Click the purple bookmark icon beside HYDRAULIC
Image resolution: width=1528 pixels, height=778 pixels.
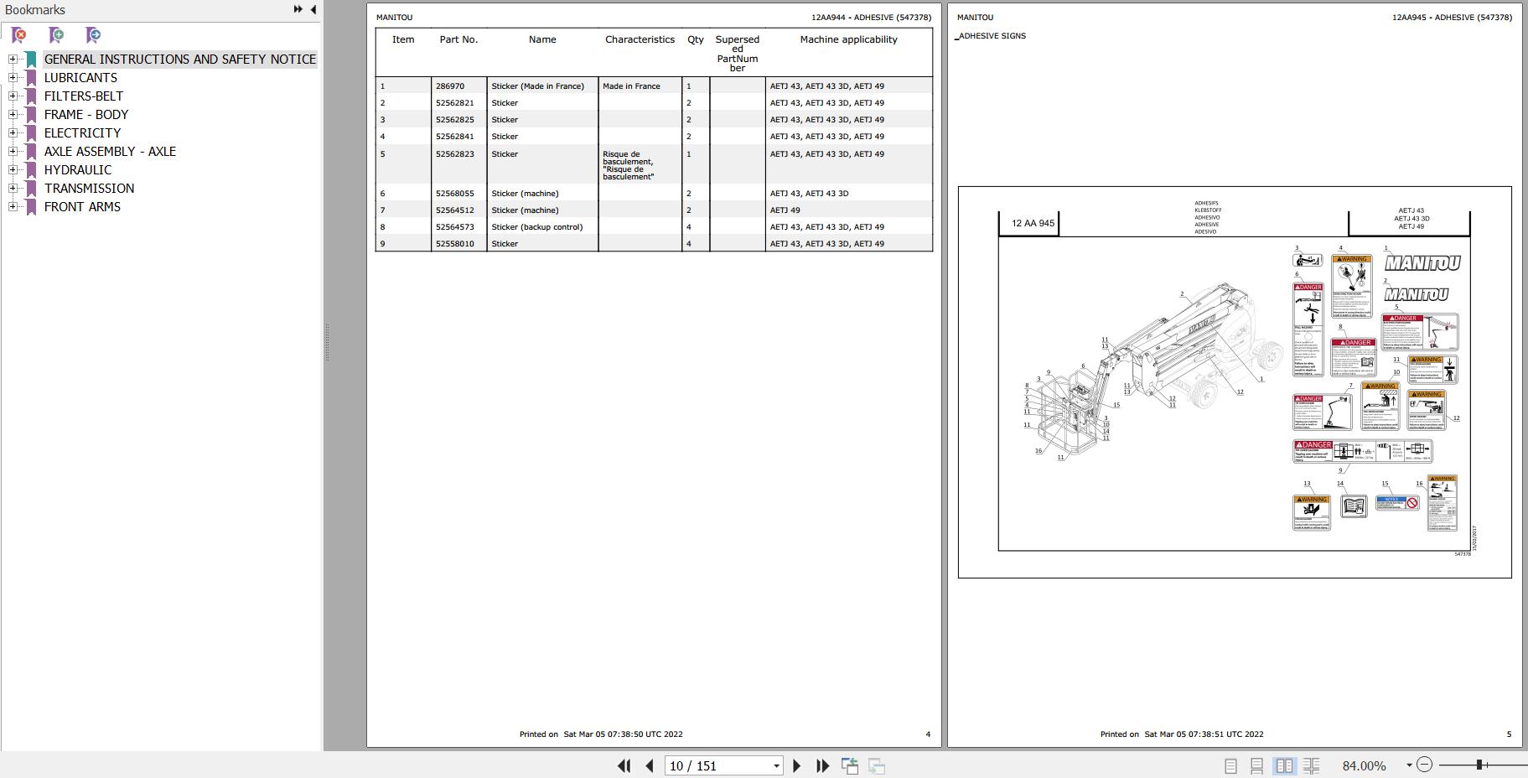[31, 170]
